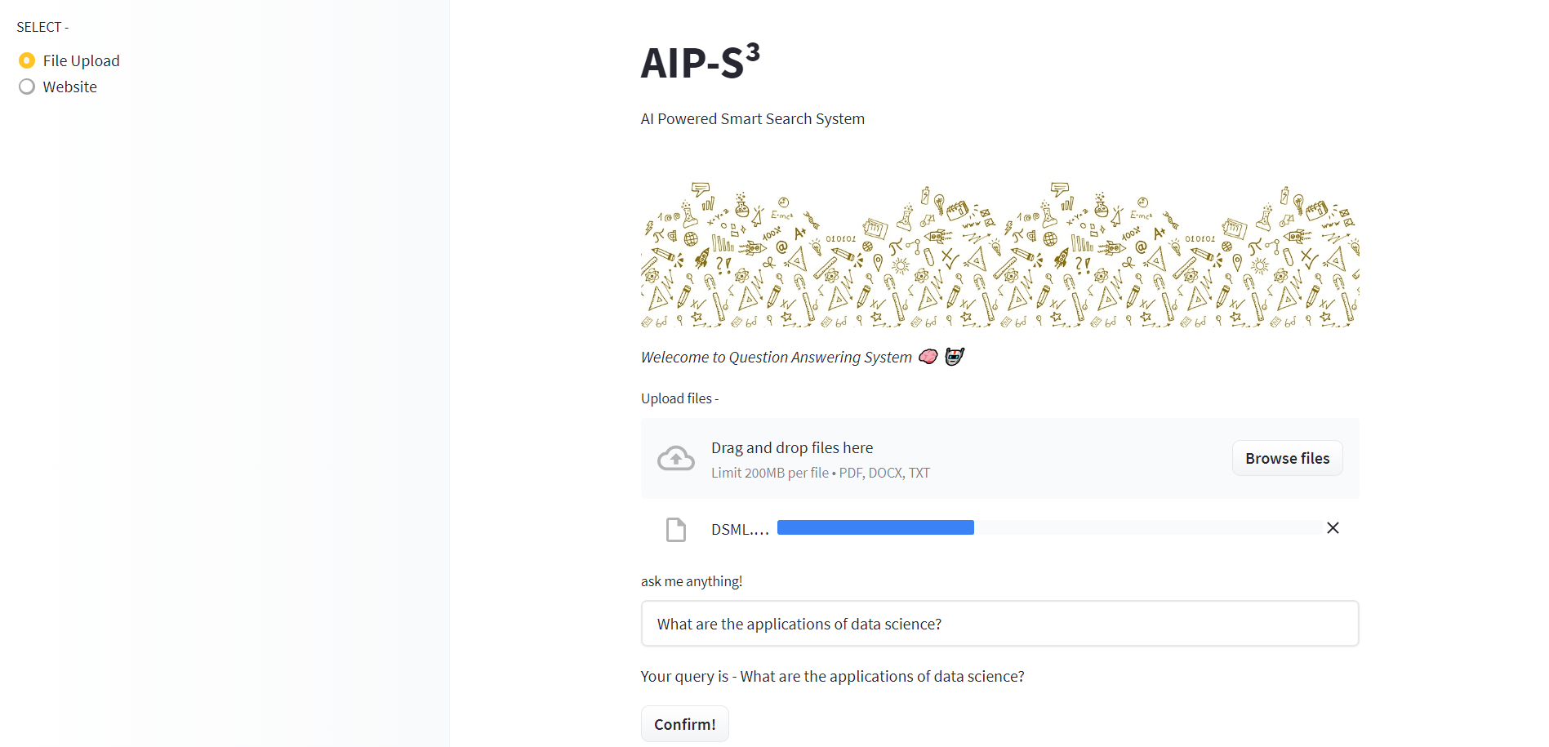
Task: Select the Website radio option
Action: (27, 87)
